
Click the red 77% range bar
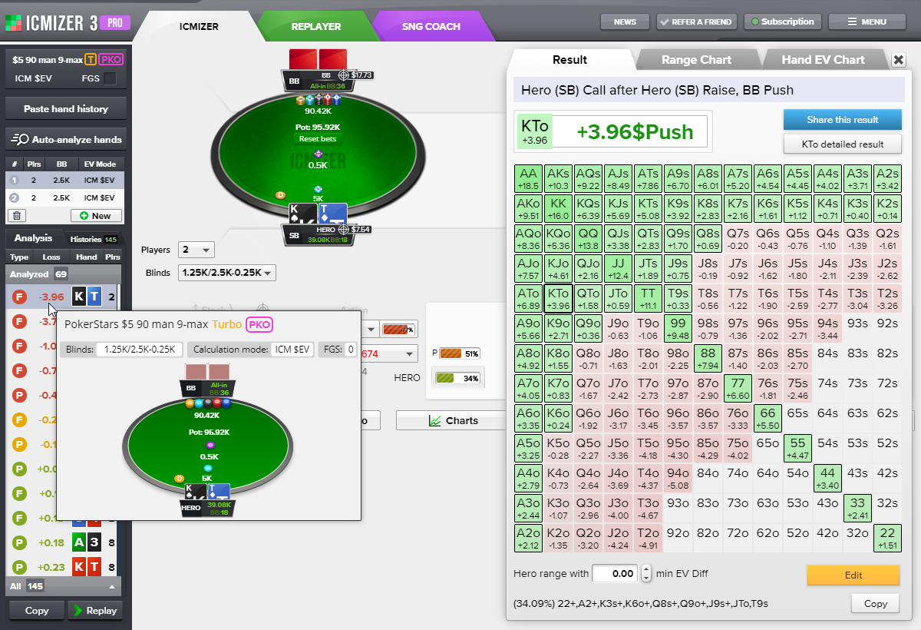398,330
